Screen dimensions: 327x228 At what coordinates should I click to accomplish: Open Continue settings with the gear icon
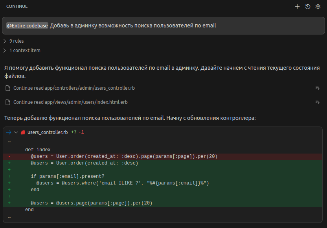[x=318, y=6]
